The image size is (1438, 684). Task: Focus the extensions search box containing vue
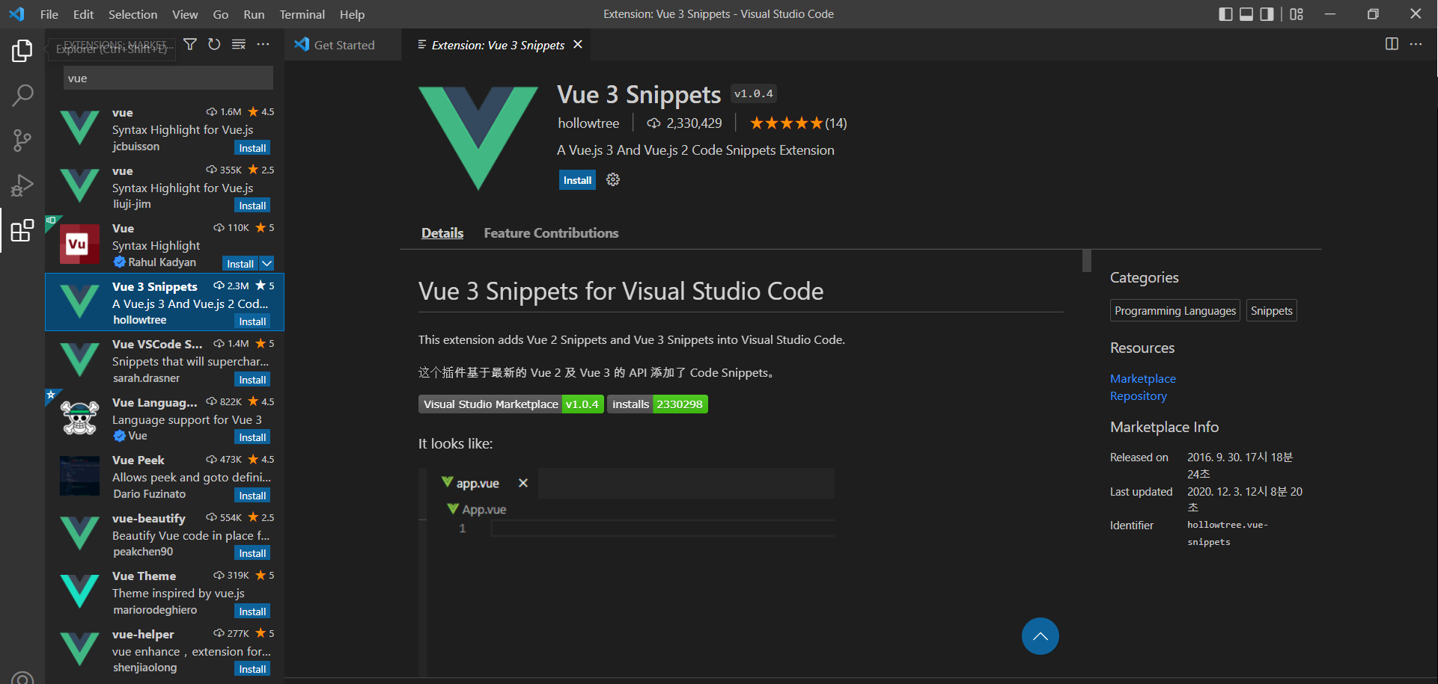pyautogui.click(x=168, y=78)
